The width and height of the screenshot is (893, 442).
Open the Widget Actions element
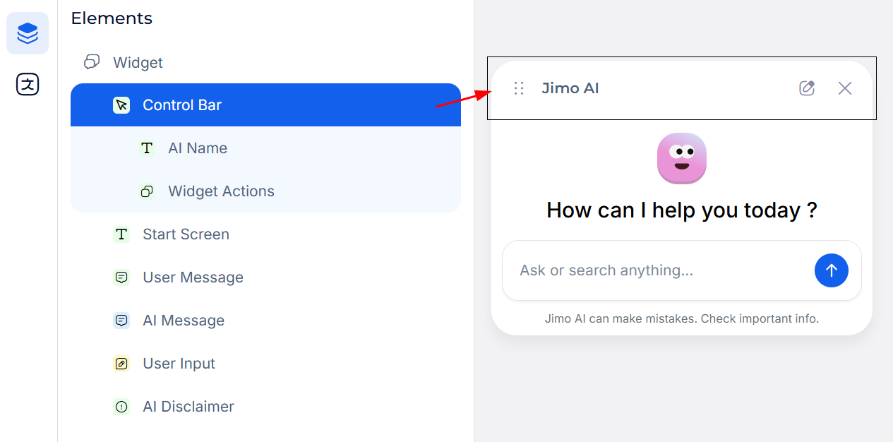(221, 191)
